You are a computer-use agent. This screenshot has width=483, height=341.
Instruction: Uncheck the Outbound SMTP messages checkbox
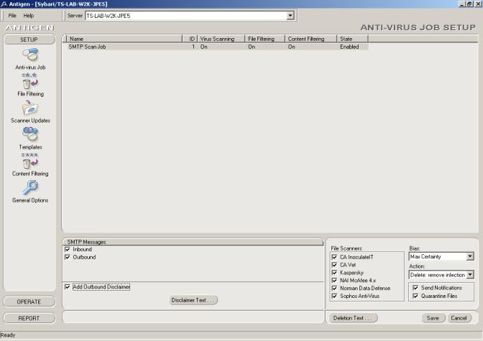[x=68, y=257]
